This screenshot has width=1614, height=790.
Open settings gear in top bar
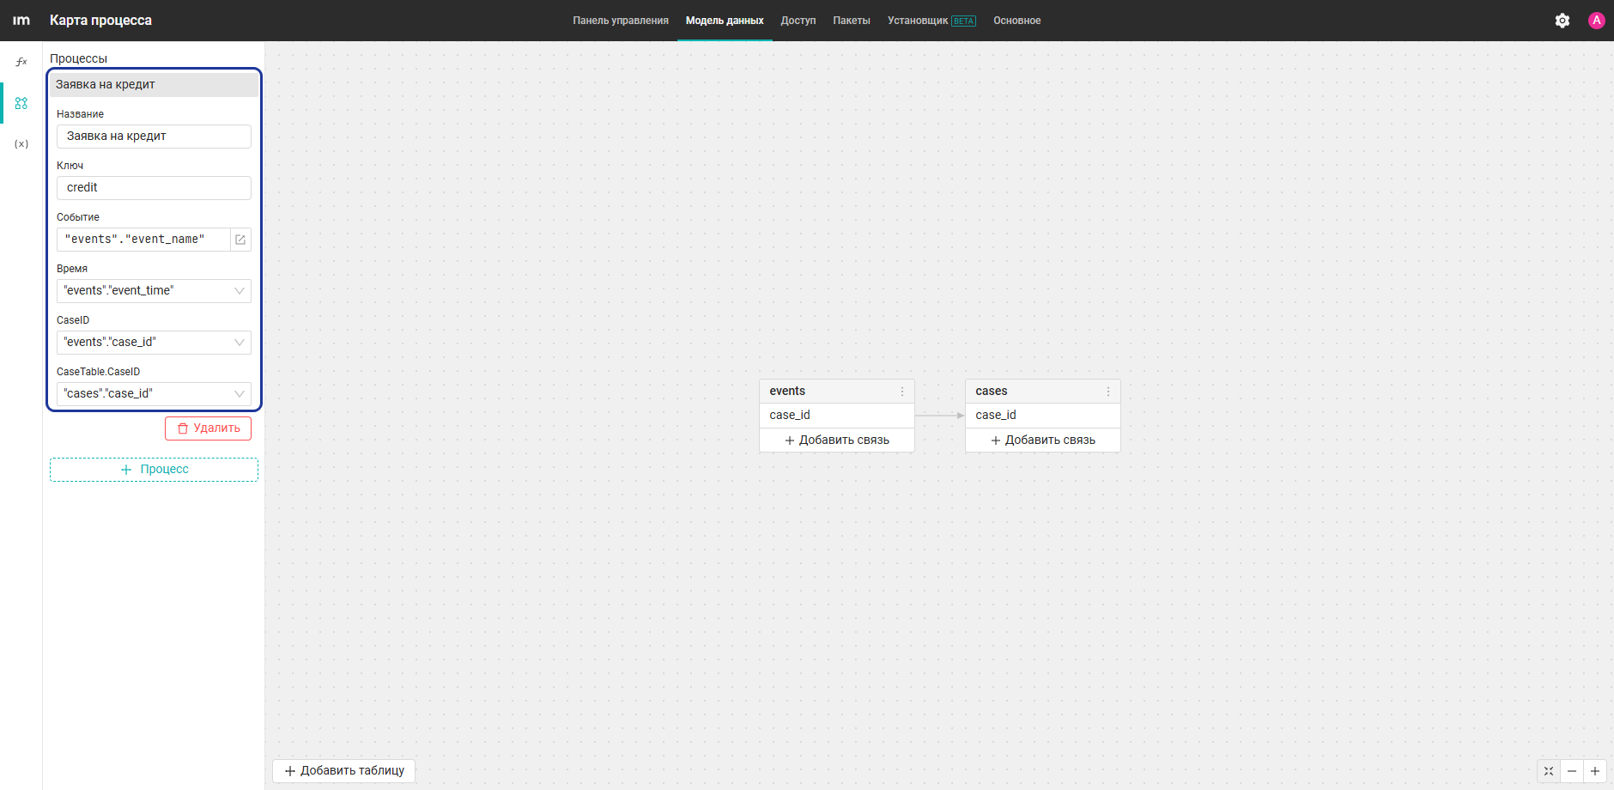click(1562, 21)
